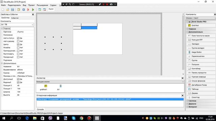216x121 pixels.
Task: Select the Image Button component
Action: (201, 52)
